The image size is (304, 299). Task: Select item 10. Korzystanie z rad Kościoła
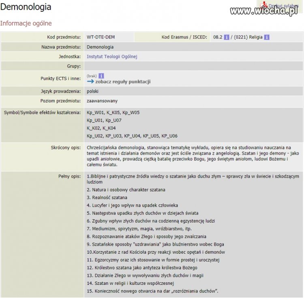pos(156,252)
